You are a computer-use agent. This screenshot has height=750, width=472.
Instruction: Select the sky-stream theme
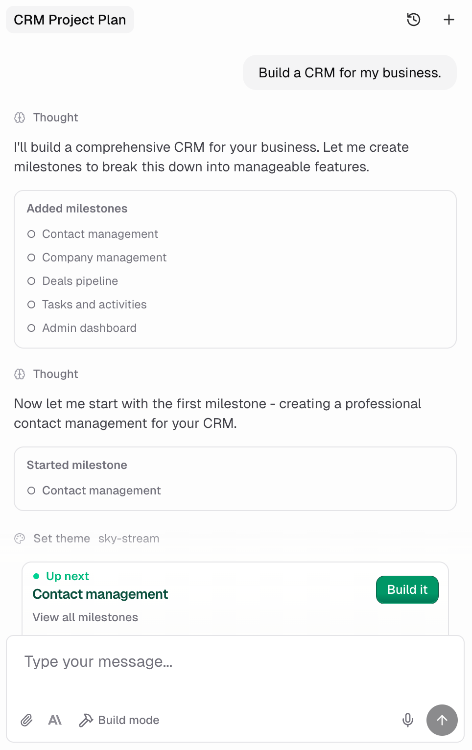129,539
